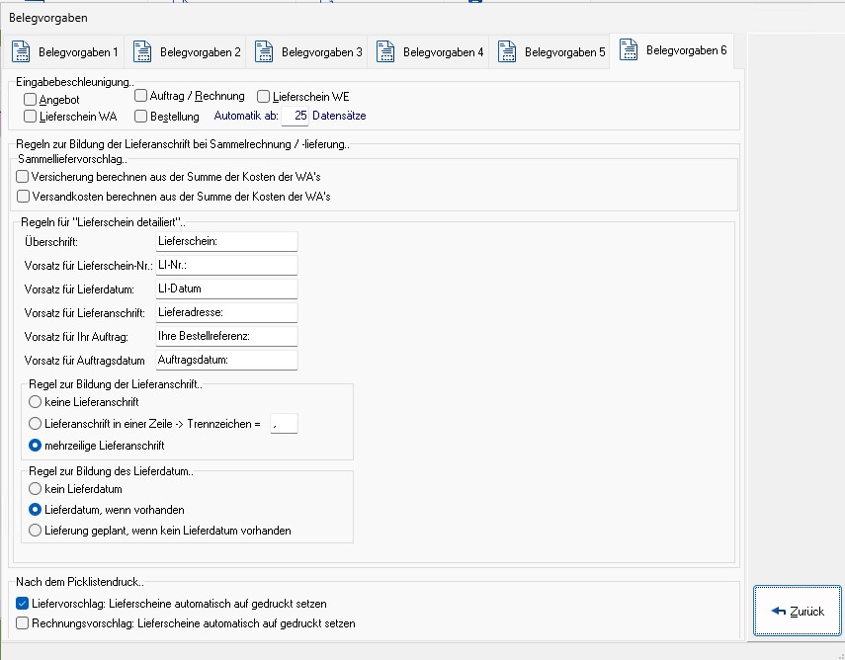
Task: Check Versicherung berechnen aus der Summe
Action: pyautogui.click(x=23, y=176)
